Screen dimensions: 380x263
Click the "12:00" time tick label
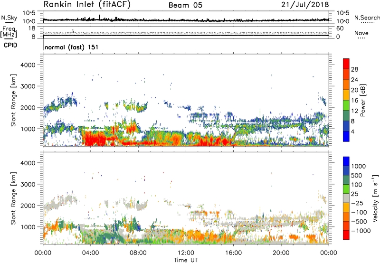pyautogui.click(x=186, y=253)
